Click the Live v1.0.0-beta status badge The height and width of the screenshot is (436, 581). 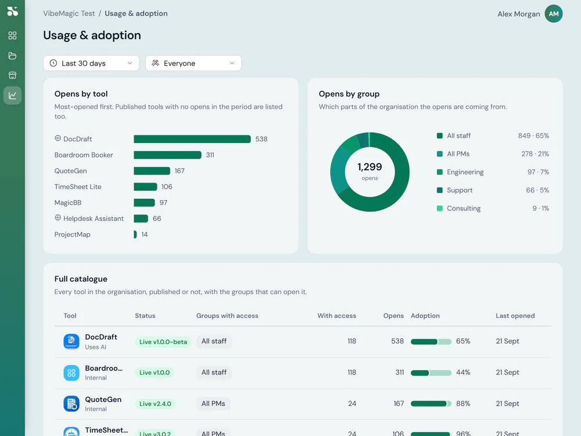(x=163, y=342)
